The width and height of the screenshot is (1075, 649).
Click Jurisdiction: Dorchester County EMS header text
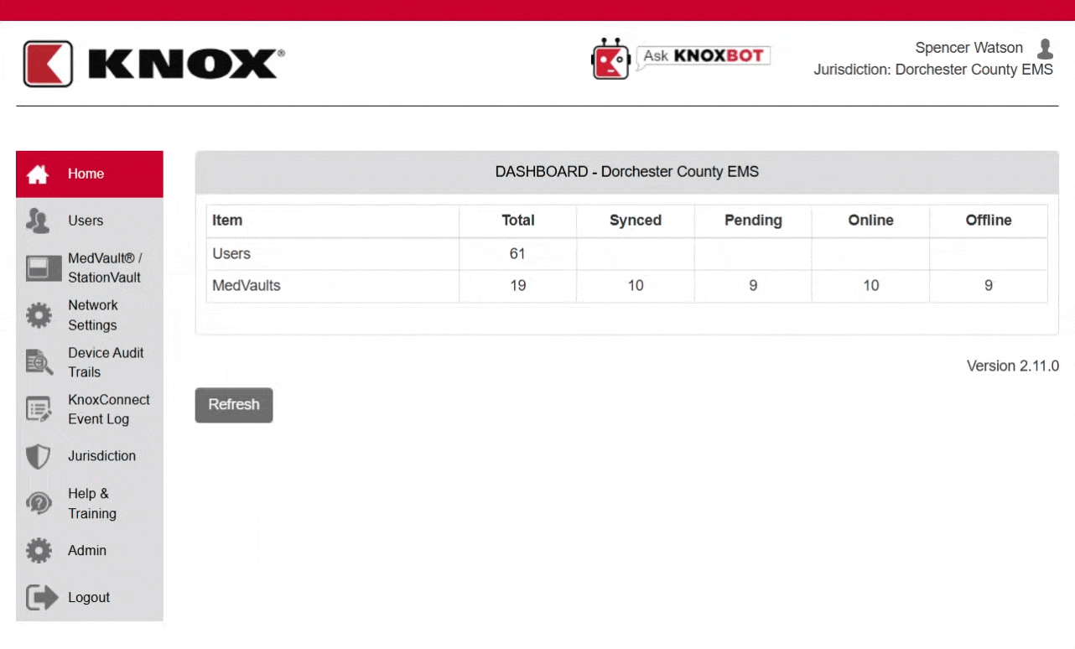[933, 70]
